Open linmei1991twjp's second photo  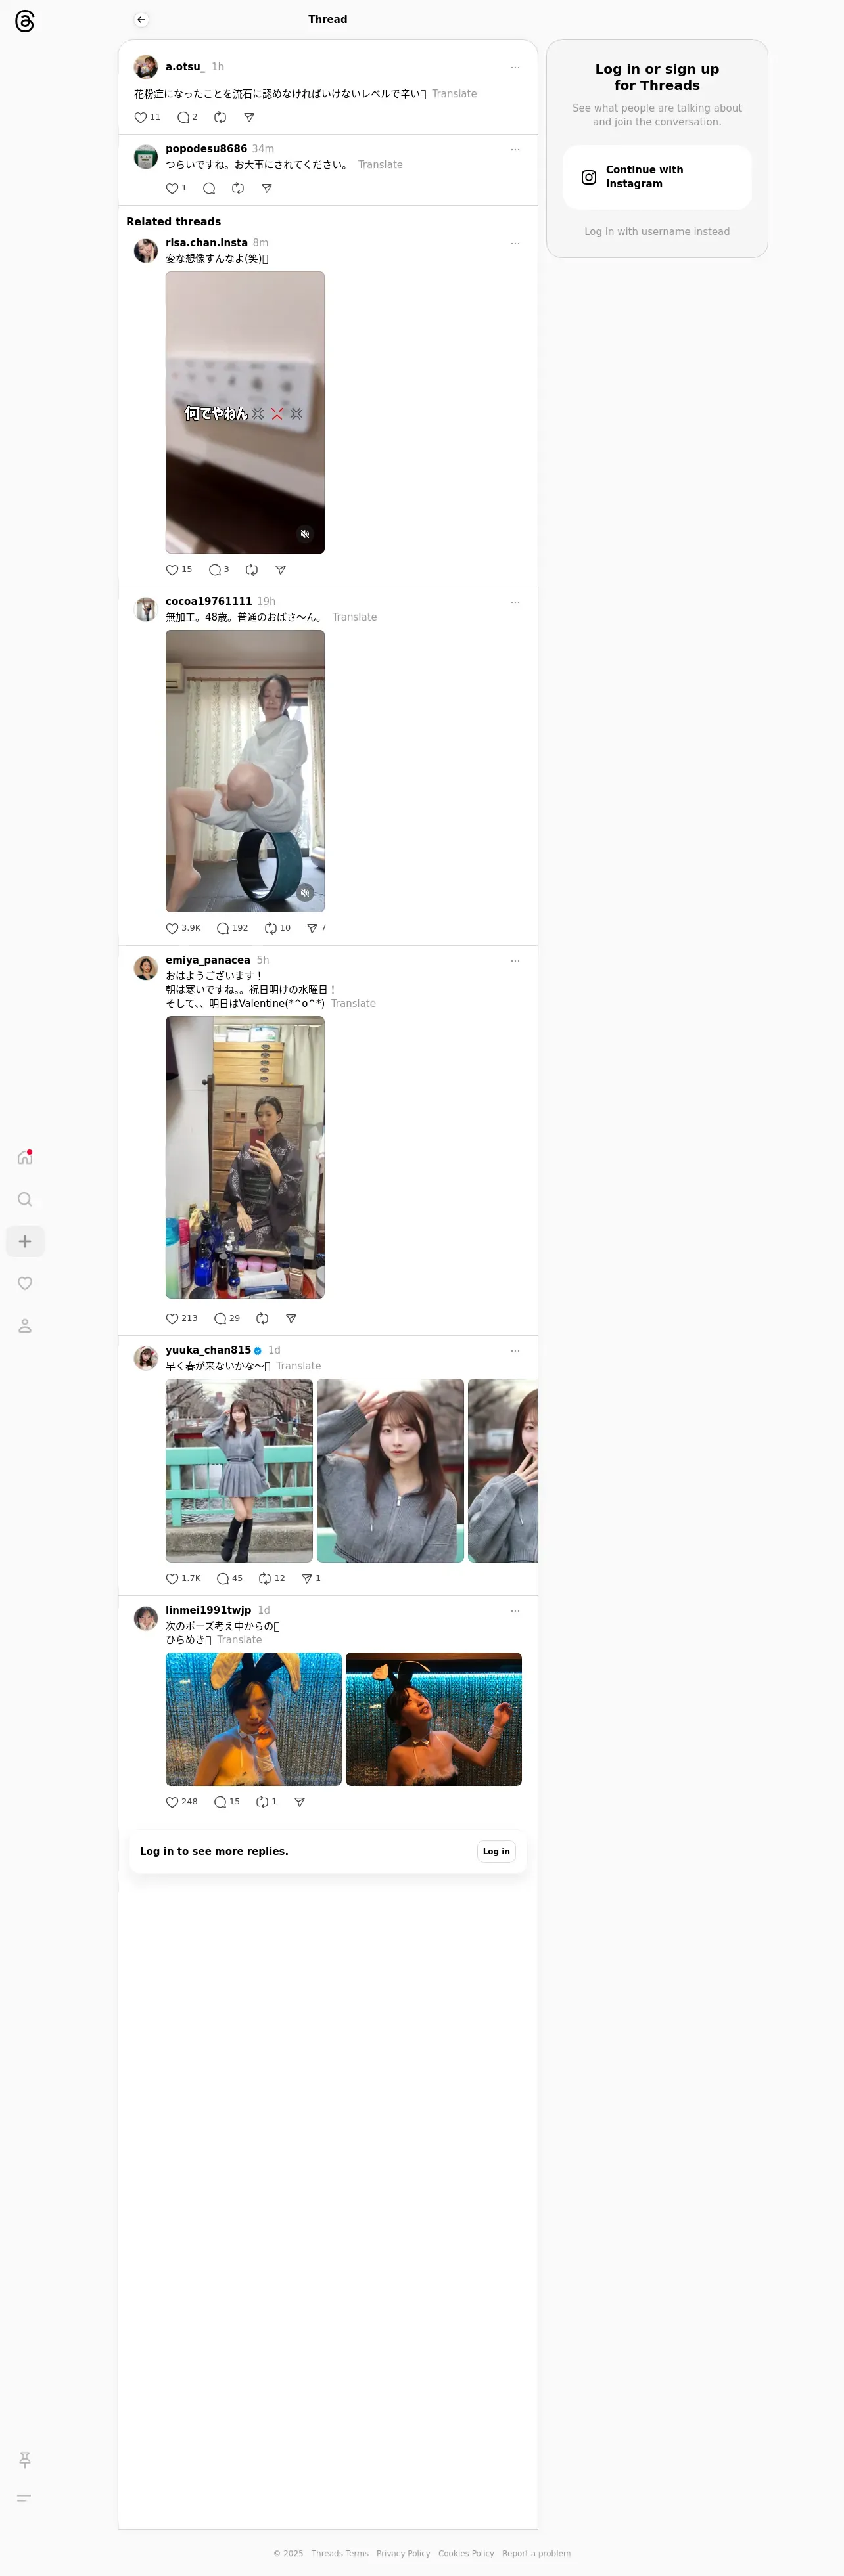(434, 1719)
